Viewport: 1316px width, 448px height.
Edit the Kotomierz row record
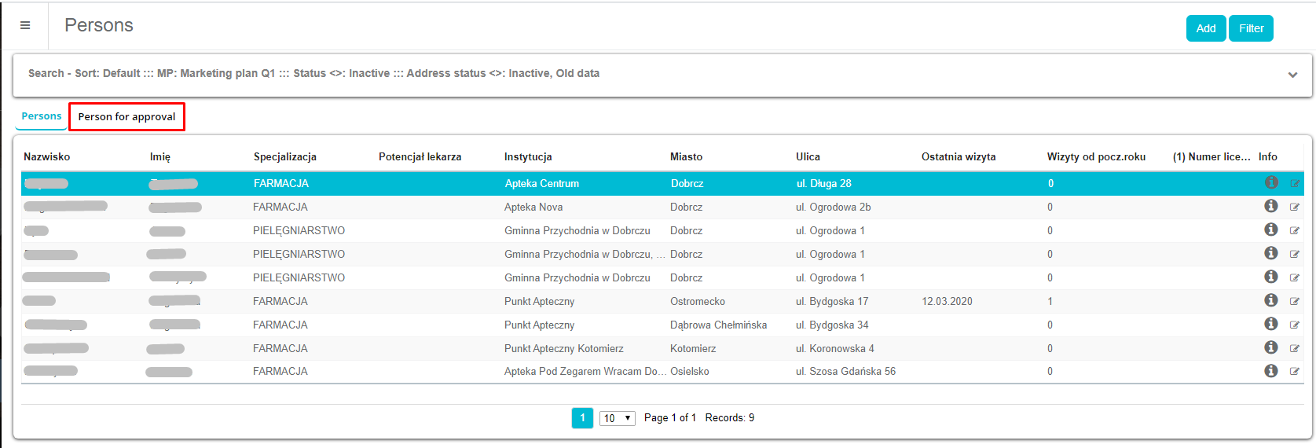coord(1294,349)
